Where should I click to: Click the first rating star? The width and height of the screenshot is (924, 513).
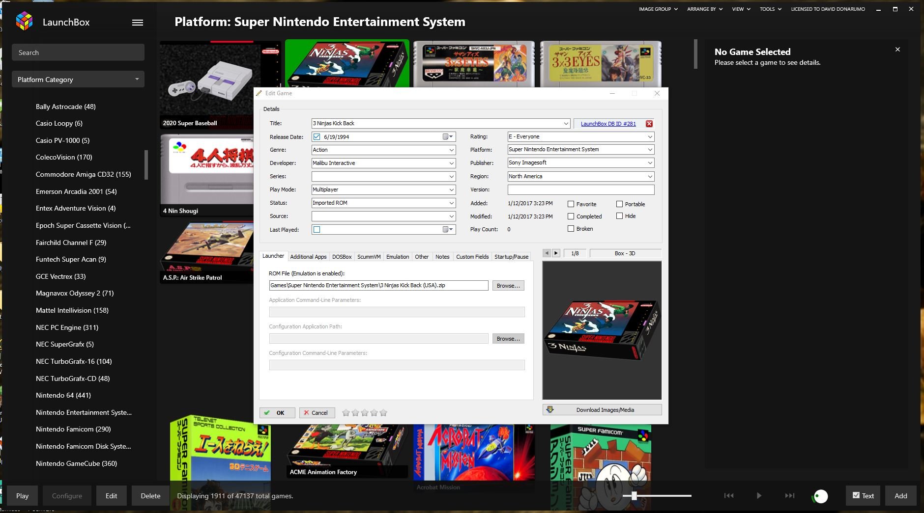coord(346,413)
